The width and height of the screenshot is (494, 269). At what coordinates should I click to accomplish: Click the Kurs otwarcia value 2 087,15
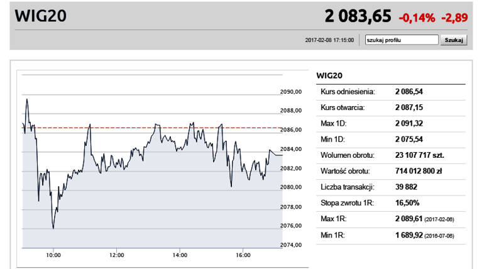point(409,107)
